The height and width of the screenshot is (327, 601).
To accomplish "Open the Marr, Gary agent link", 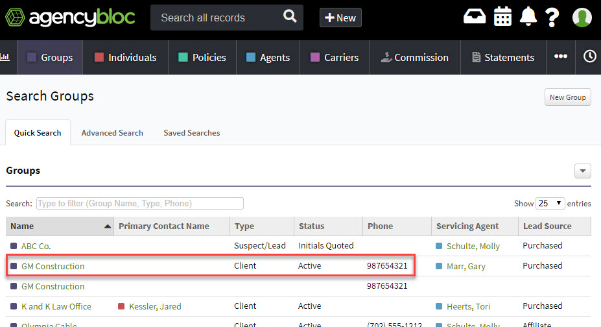I will [x=466, y=266].
